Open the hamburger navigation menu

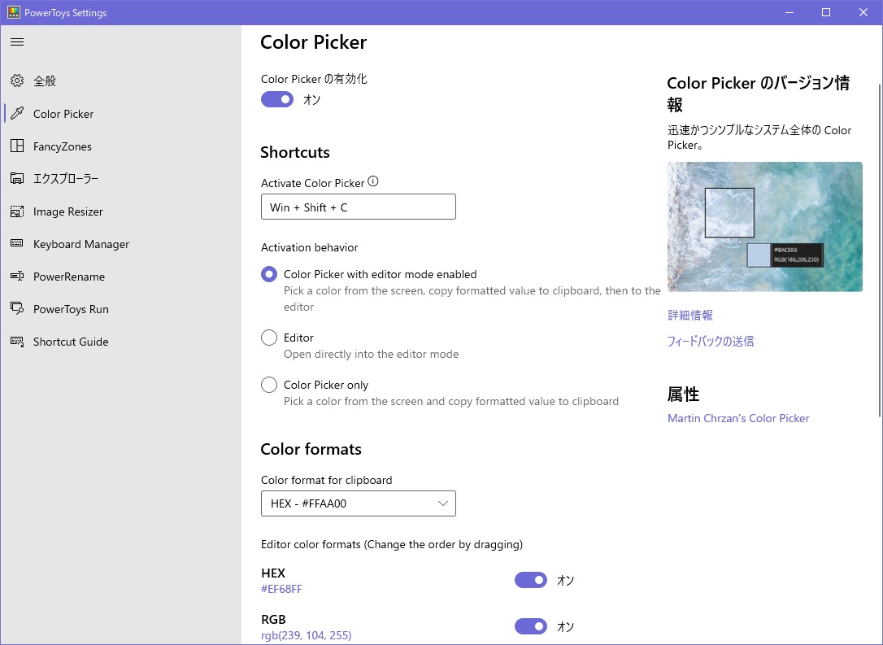click(17, 41)
